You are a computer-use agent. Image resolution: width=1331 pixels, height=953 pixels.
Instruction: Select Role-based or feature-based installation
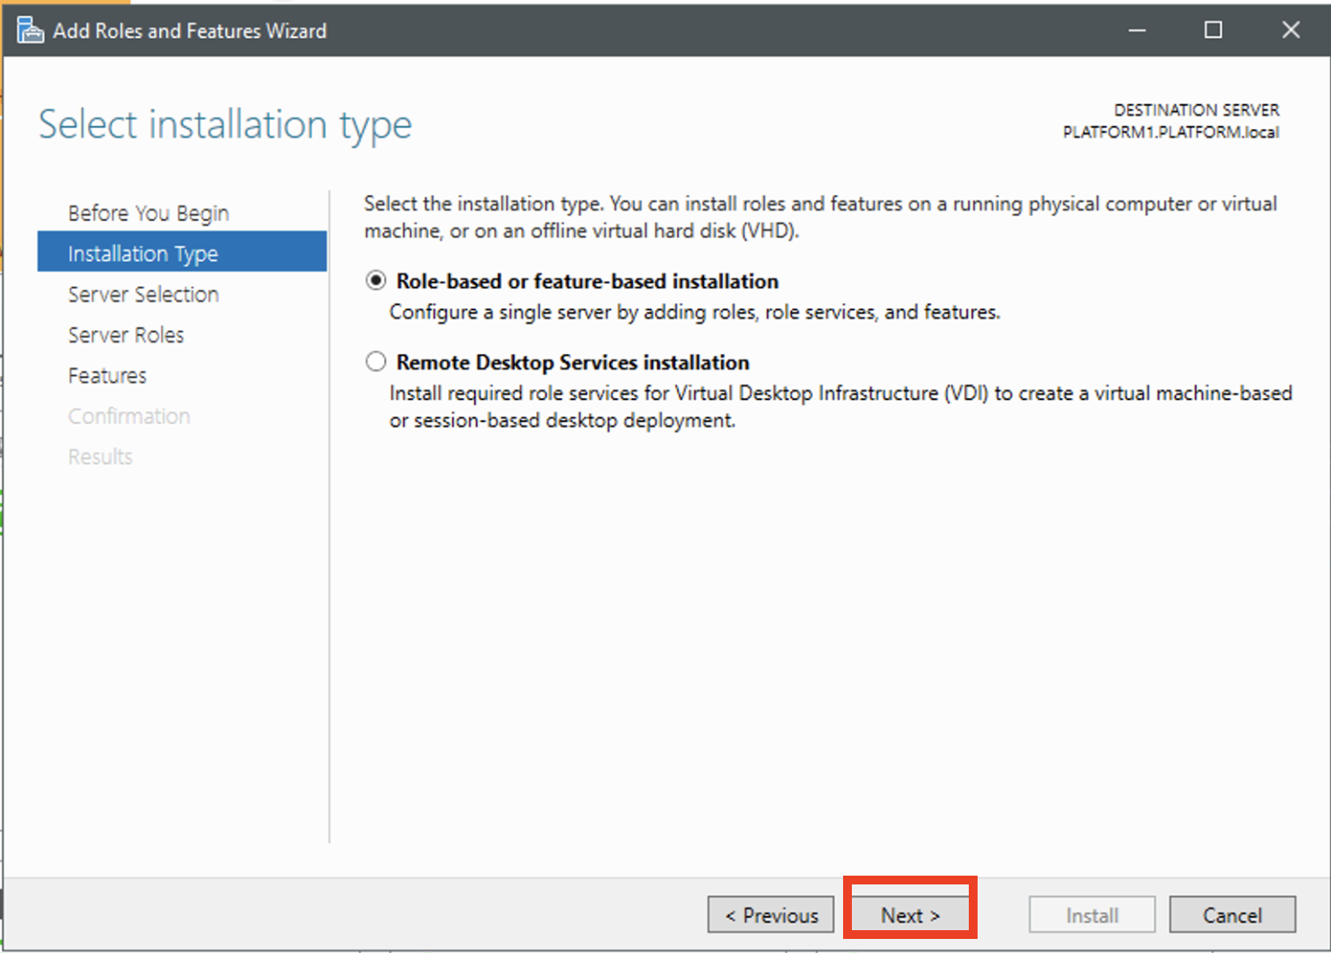click(376, 280)
